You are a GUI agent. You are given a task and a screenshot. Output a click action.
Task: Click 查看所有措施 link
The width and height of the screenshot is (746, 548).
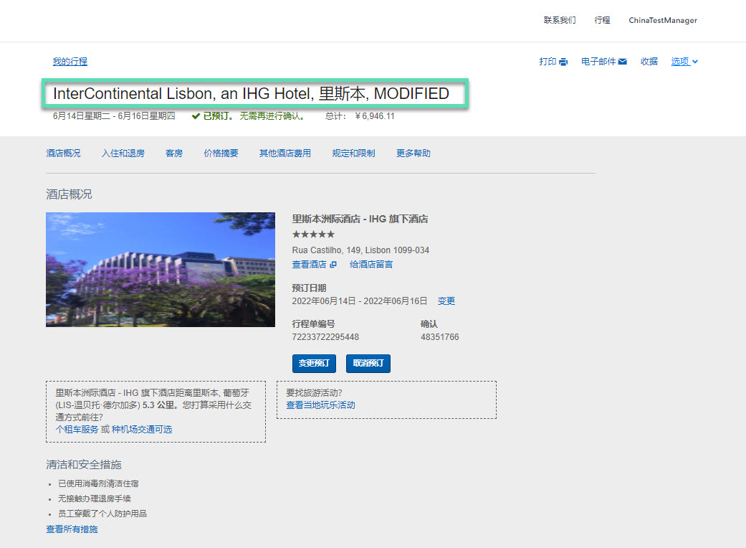[x=72, y=529]
